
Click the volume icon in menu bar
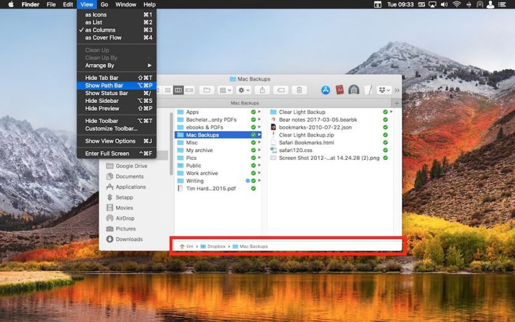point(444,5)
